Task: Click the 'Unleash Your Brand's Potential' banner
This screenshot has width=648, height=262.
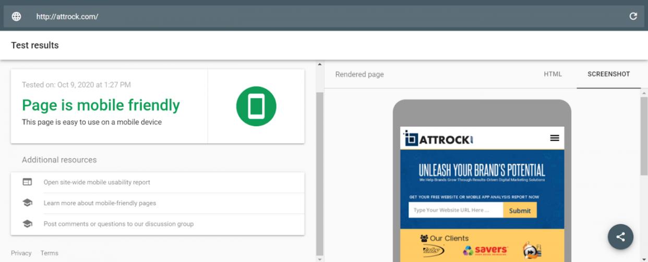Action: click(482, 170)
